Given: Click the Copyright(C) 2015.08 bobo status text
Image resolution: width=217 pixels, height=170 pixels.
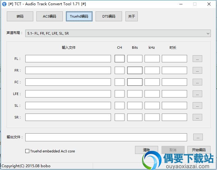Looking at the screenshot, I should [x=26, y=166].
